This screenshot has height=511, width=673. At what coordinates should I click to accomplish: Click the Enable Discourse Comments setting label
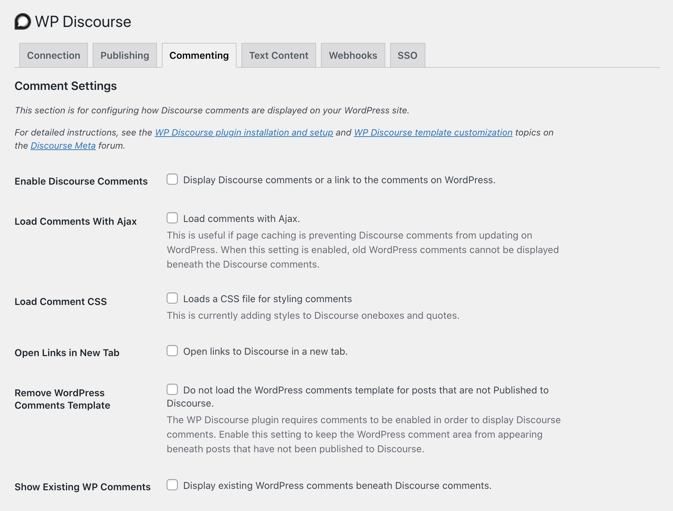(x=81, y=181)
